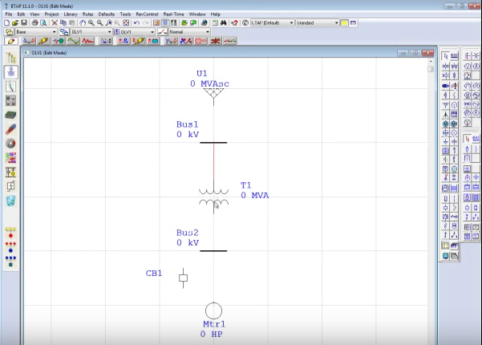Select the Cut scissors icon
The width and height of the screenshot is (482, 345).
54,23
